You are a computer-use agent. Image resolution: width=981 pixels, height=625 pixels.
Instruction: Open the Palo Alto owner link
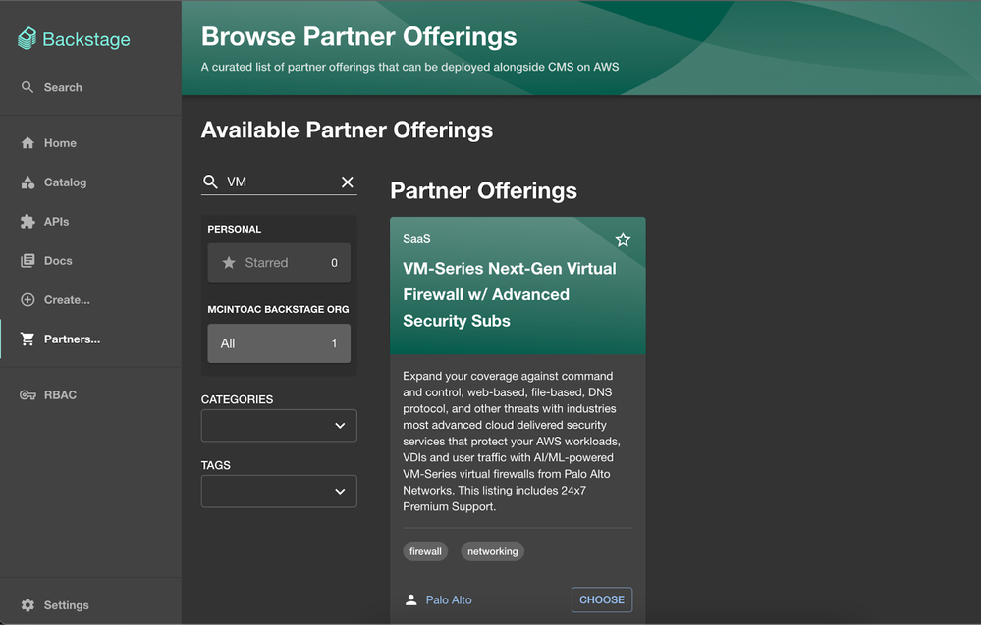449,600
